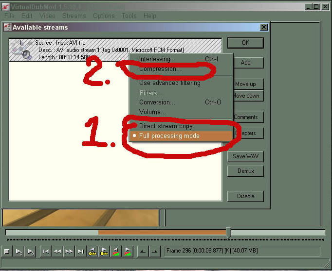The width and height of the screenshot is (332, 271).
Task: Open Conversion from the context menu
Action: [x=181, y=102]
